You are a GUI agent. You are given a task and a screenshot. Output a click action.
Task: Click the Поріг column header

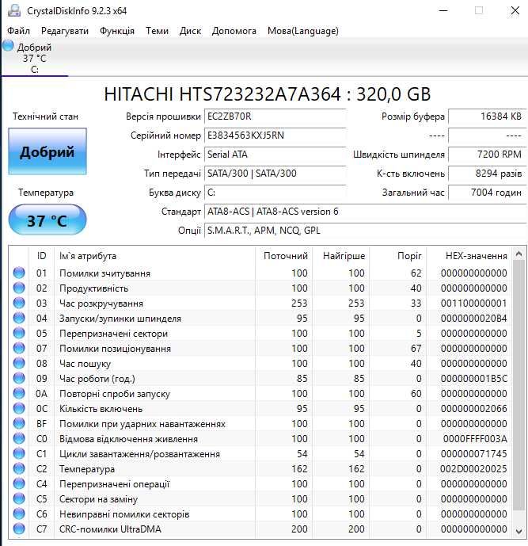click(x=398, y=256)
